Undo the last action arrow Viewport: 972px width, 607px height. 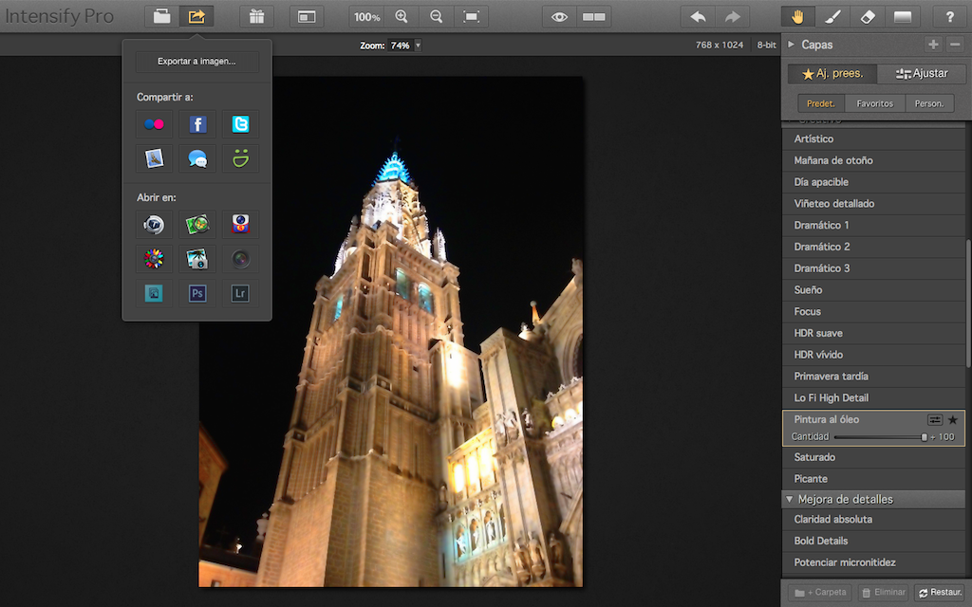click(x=698, y=17)
